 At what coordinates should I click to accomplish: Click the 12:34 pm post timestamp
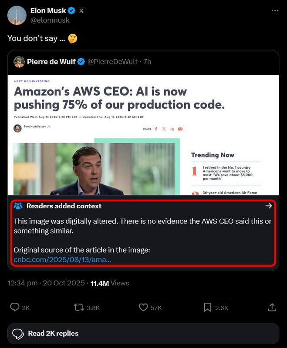pyautogui.click(x=46, y=283)
